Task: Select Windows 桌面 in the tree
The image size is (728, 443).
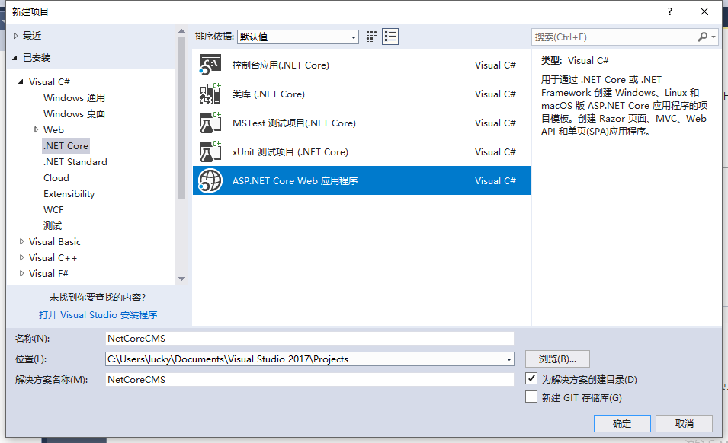Action: (x=74, y=113)
